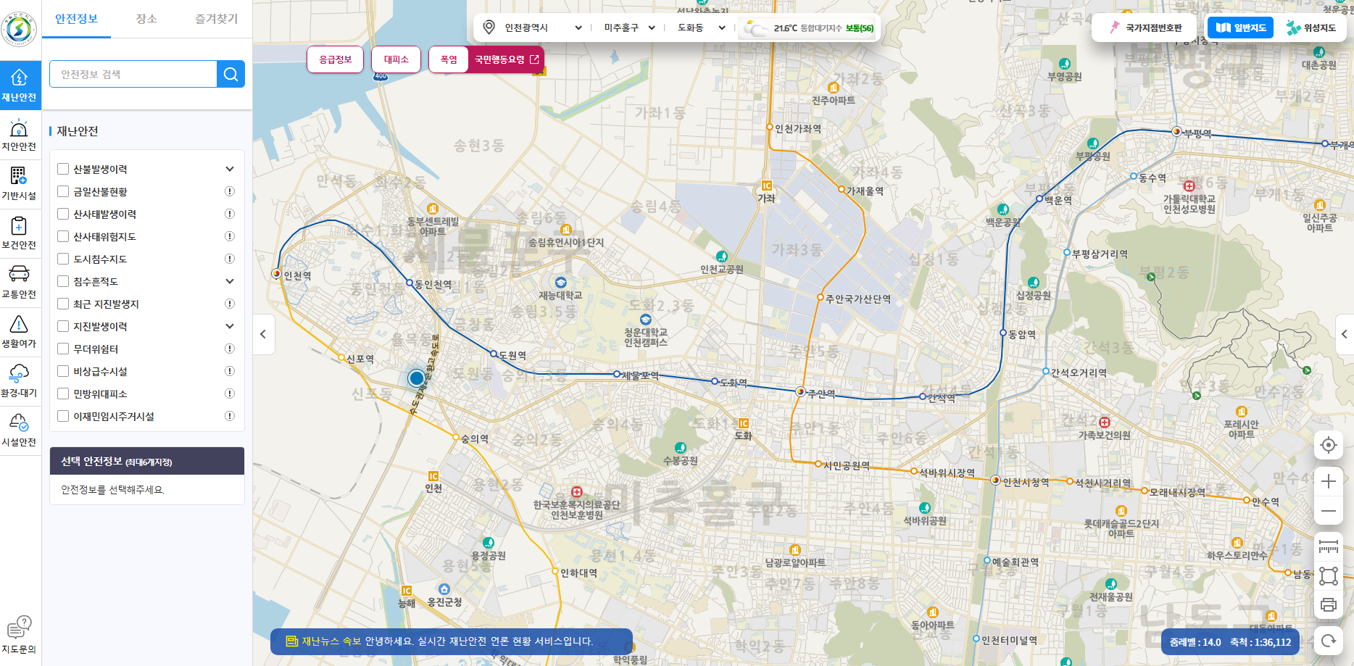Check the 비상급수시설 checkbox
This screenshot has width=1354, height=666.
[63, 371]
